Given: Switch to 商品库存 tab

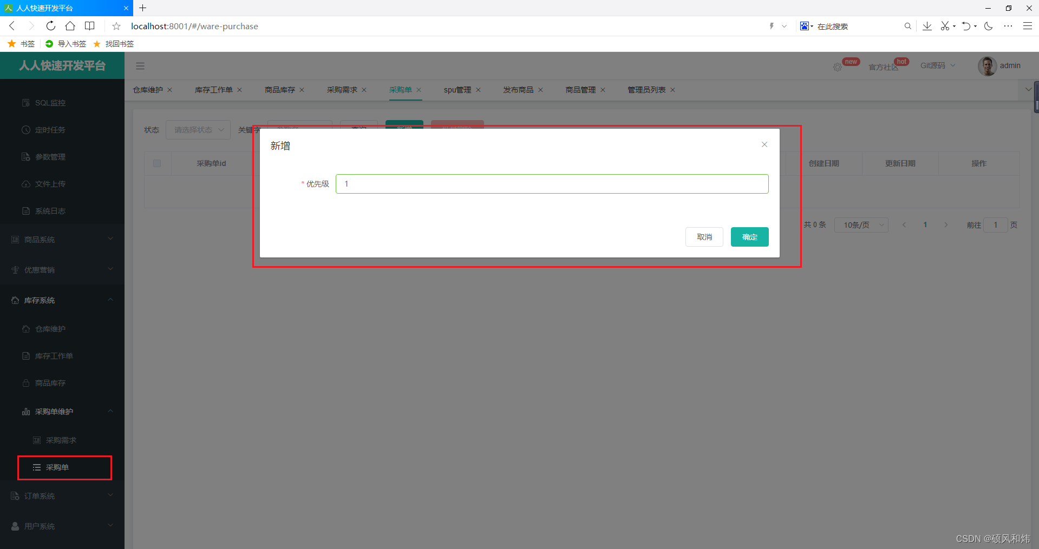Looking at the screenshot, I should [x=280, y=90].
